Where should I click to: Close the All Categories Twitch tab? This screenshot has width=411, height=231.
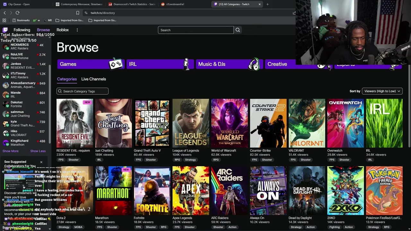[259, 4]
